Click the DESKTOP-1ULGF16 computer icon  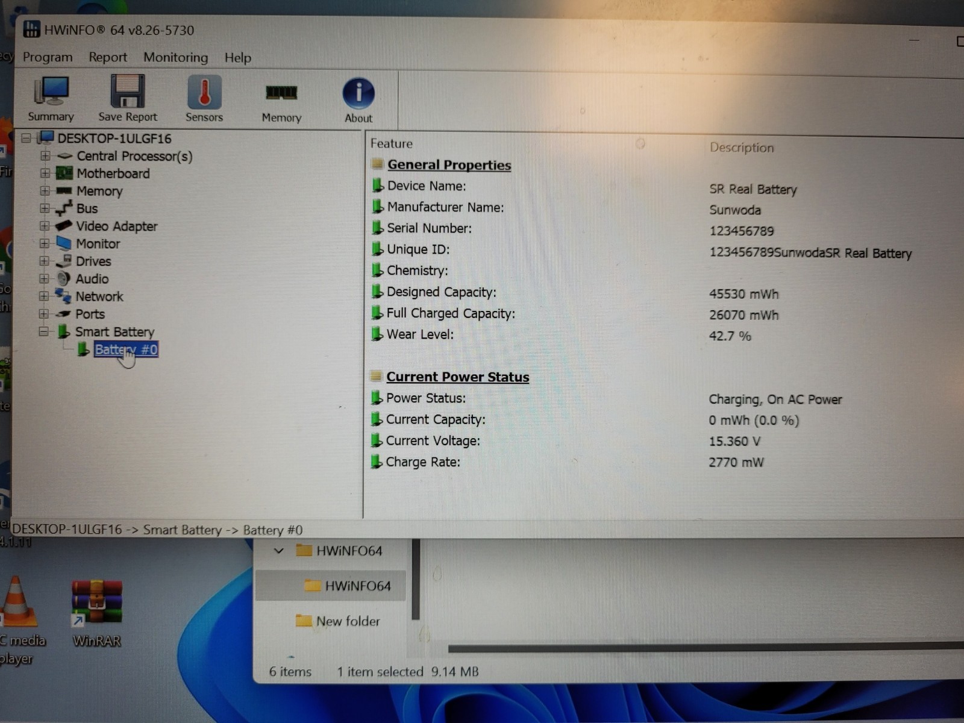45,138
